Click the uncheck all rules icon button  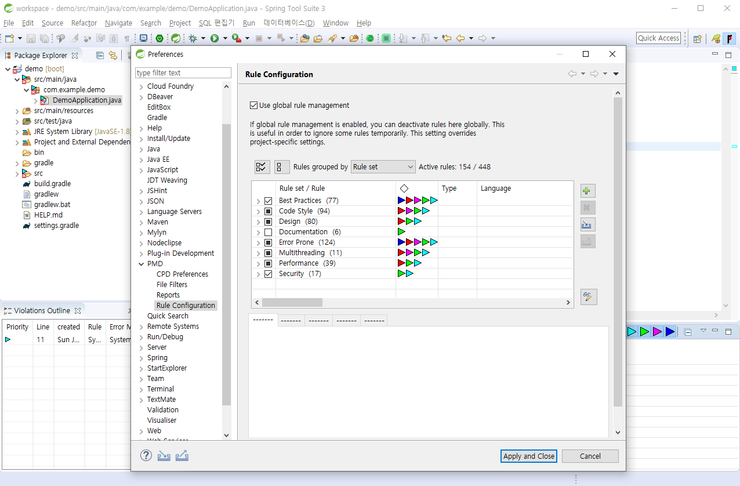(282, 167)
